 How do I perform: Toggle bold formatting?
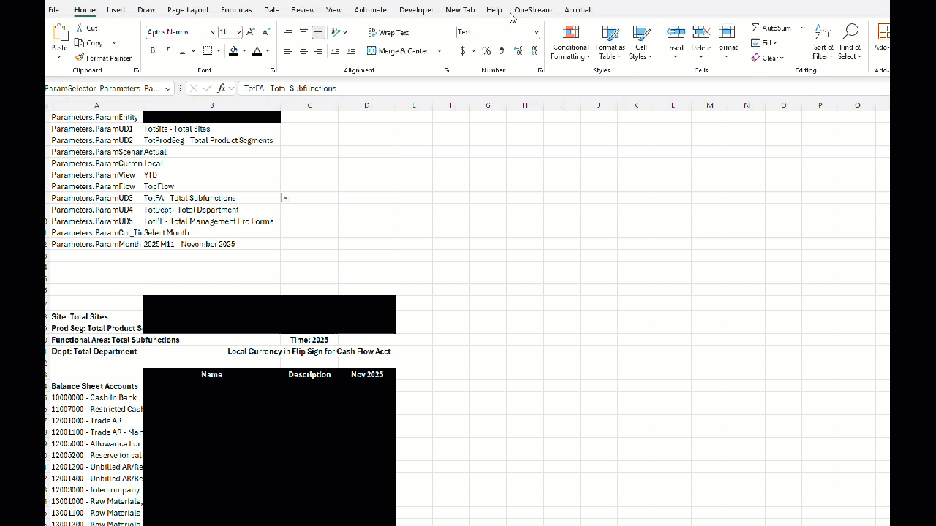152,50
